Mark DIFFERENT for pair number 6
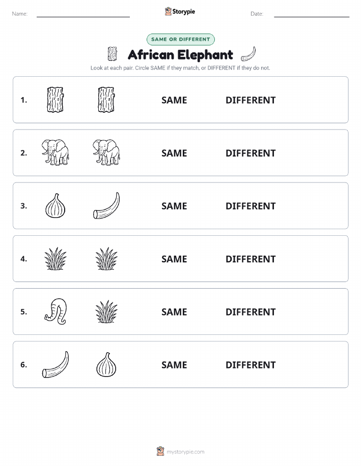The image size is (361, 466). click(251, 365)
